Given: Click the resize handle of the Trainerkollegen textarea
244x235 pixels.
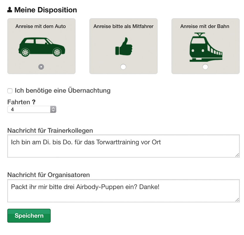Looking at the screenshot, I should (x=237, y=155).
